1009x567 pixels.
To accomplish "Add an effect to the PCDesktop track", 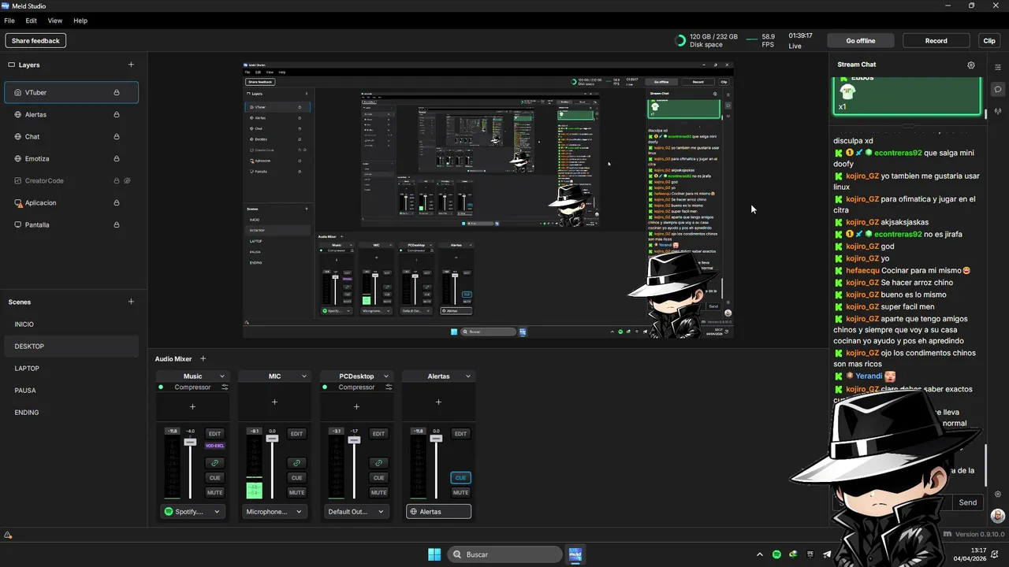I will (x=356, y=406).
